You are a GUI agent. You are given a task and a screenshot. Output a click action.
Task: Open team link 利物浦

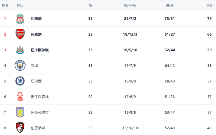(36, 19)
